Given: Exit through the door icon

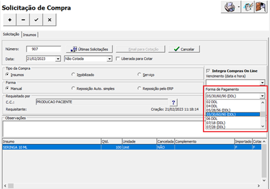Looking at the screenshot, I should coord(261,7).
